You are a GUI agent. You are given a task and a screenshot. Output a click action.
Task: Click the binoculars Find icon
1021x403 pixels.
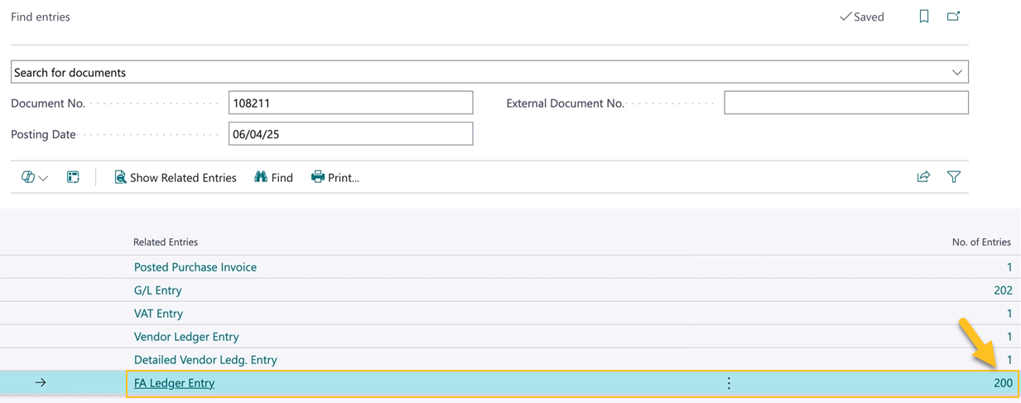coord(261,177)
